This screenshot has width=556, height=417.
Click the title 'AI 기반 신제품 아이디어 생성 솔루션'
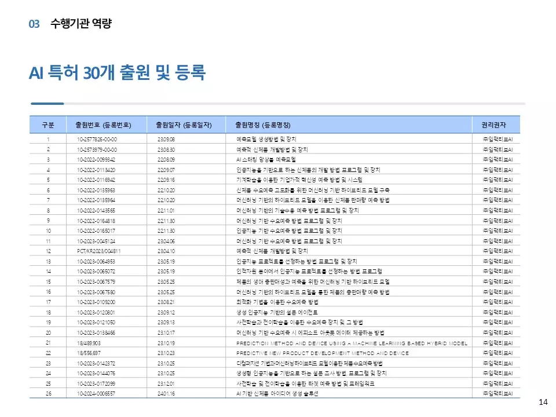pyautogui.click(x=277, y=393)
